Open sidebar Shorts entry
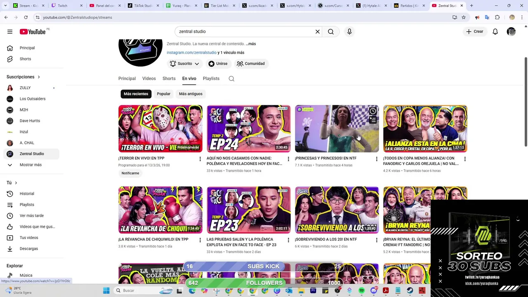 point(31,59)
